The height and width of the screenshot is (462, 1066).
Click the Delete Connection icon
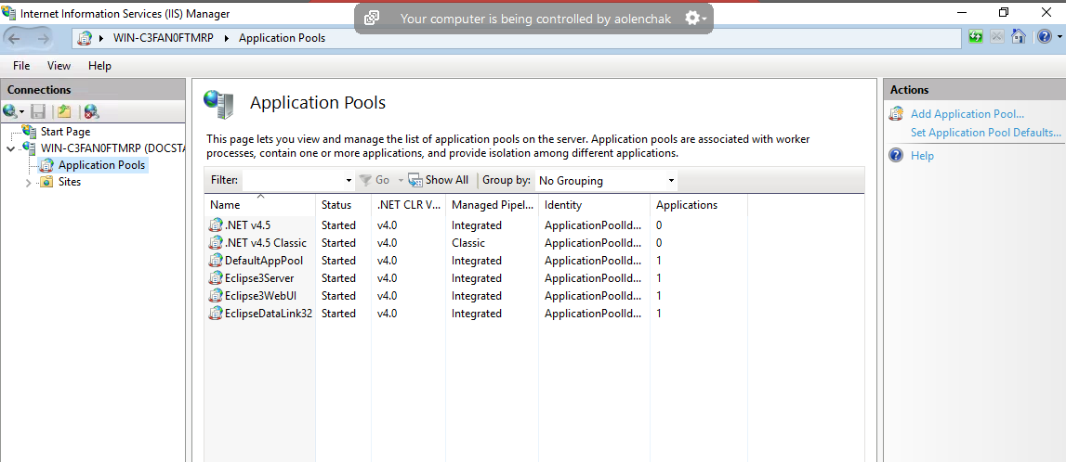pos(92,112)
